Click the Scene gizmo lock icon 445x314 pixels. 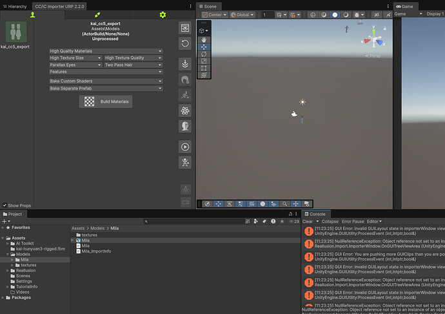click(x=385, y=28)
